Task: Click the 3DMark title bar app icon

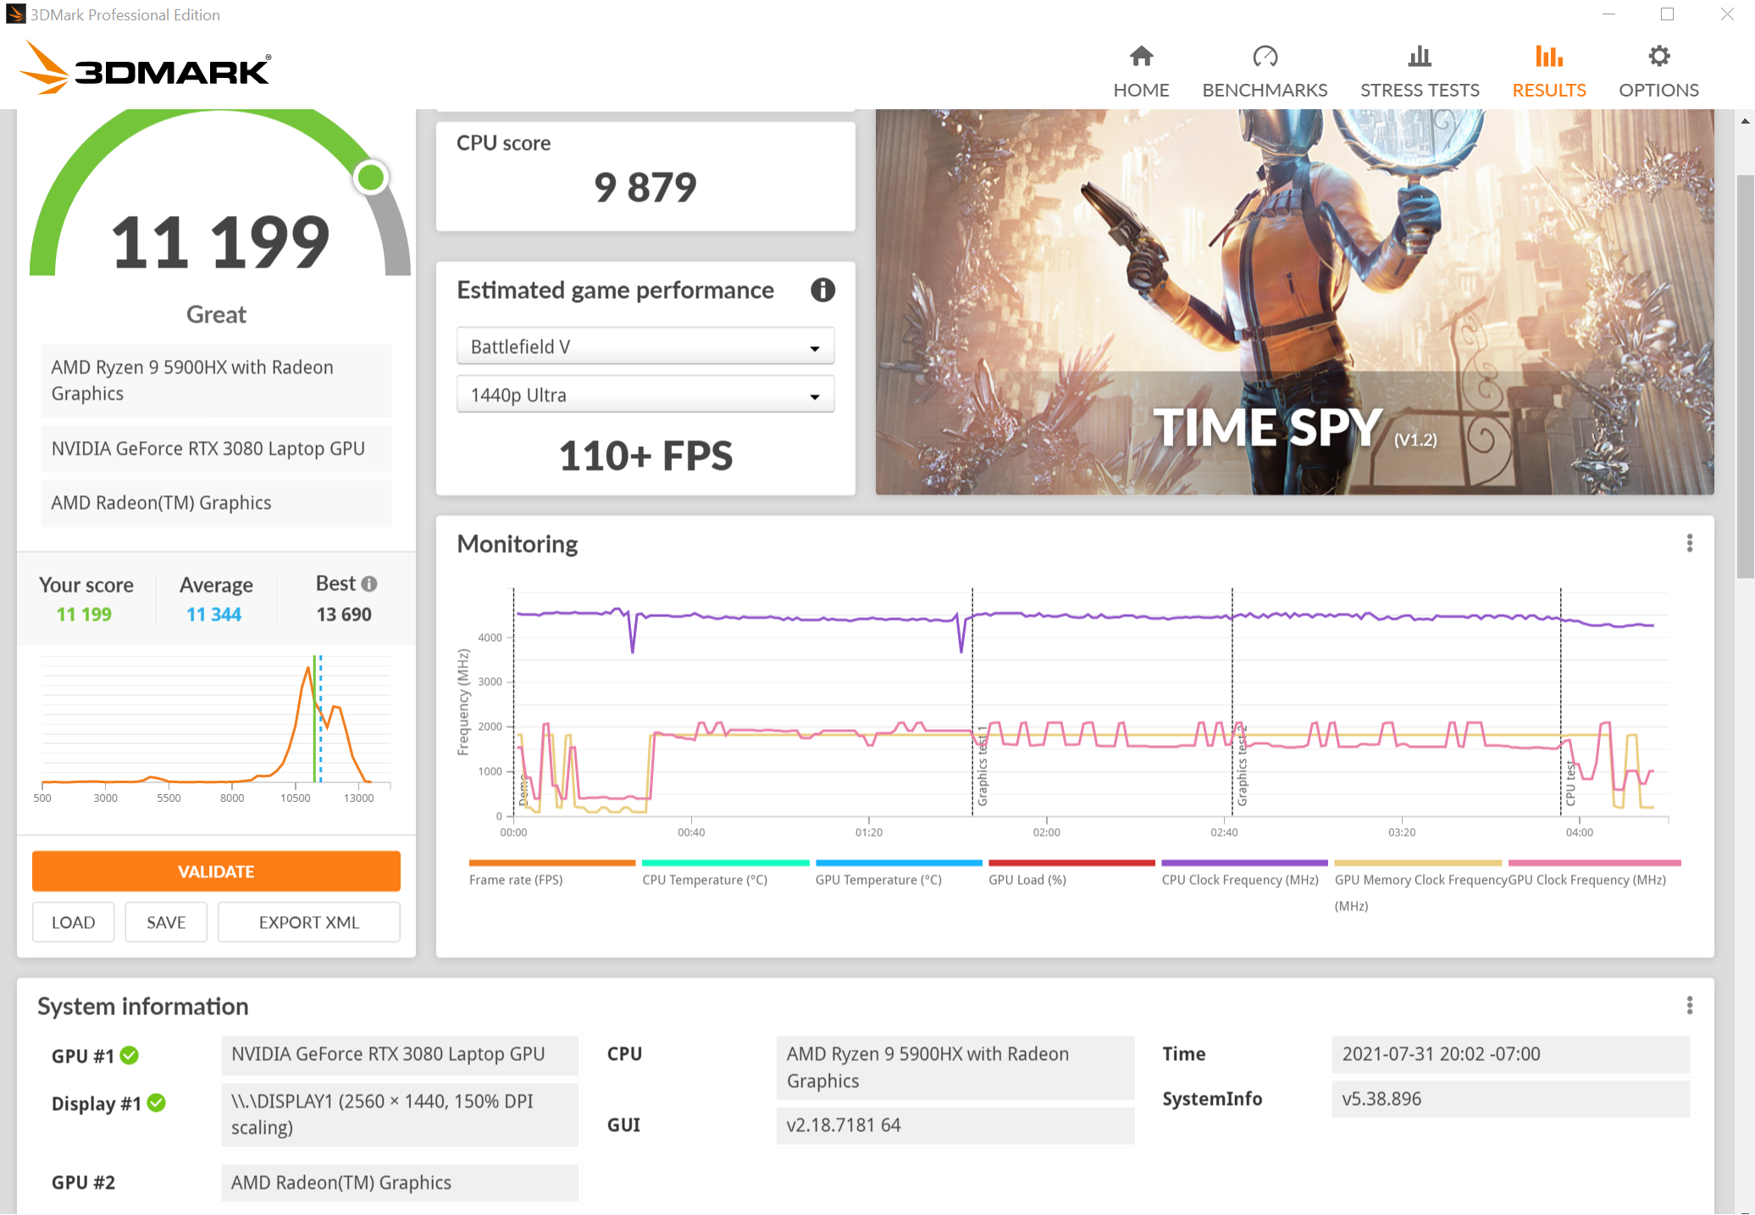Action: [x=15, y=14]
